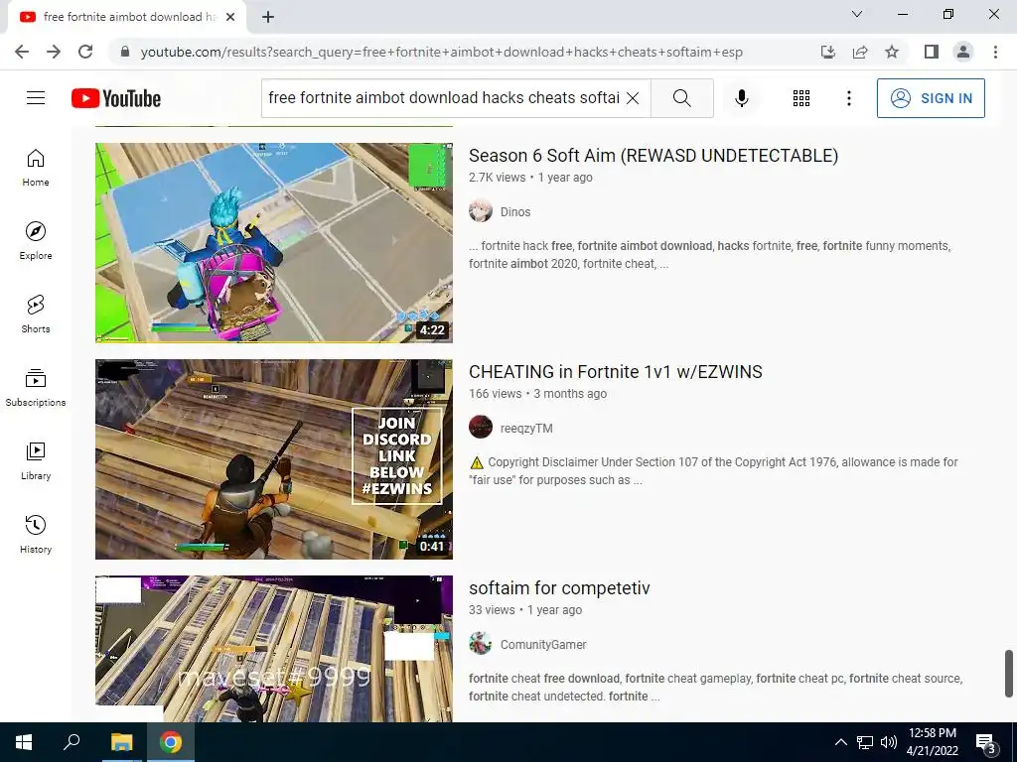Viewport: 1017px width, 762px height.
Task: Open network status tray icon
Action: coord(865,742)
